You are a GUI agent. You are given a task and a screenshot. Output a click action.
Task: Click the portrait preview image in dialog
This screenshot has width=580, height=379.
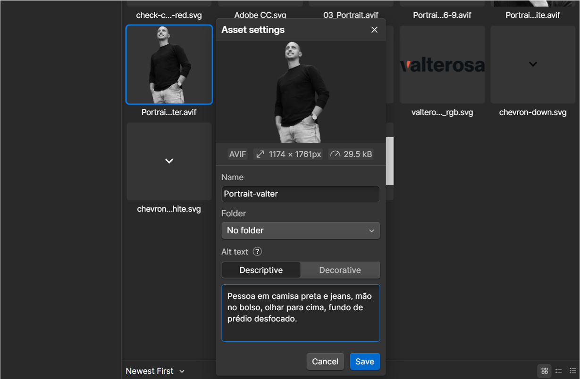(x=301, y=92)
